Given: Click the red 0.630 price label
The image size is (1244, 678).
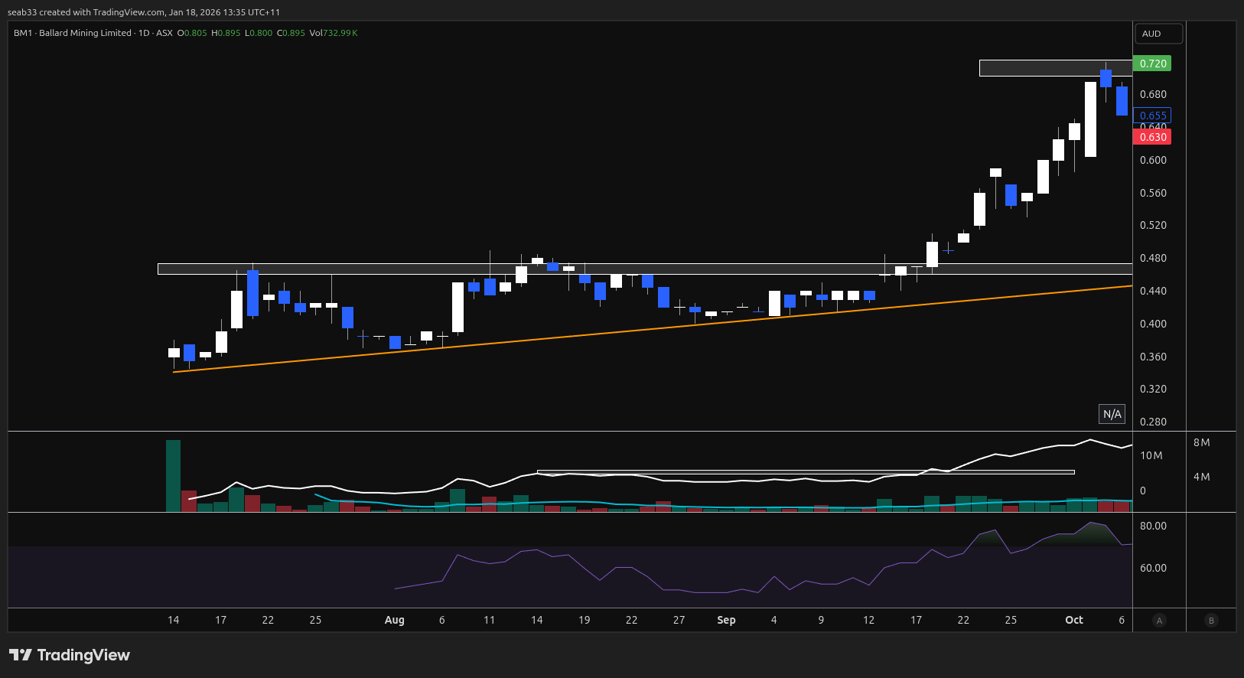Looking at the screenshot, I should (1152, 137).
